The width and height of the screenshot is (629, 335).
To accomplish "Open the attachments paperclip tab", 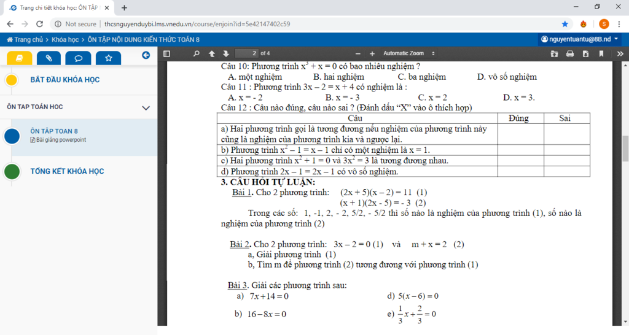I will [x=49, y=58].
